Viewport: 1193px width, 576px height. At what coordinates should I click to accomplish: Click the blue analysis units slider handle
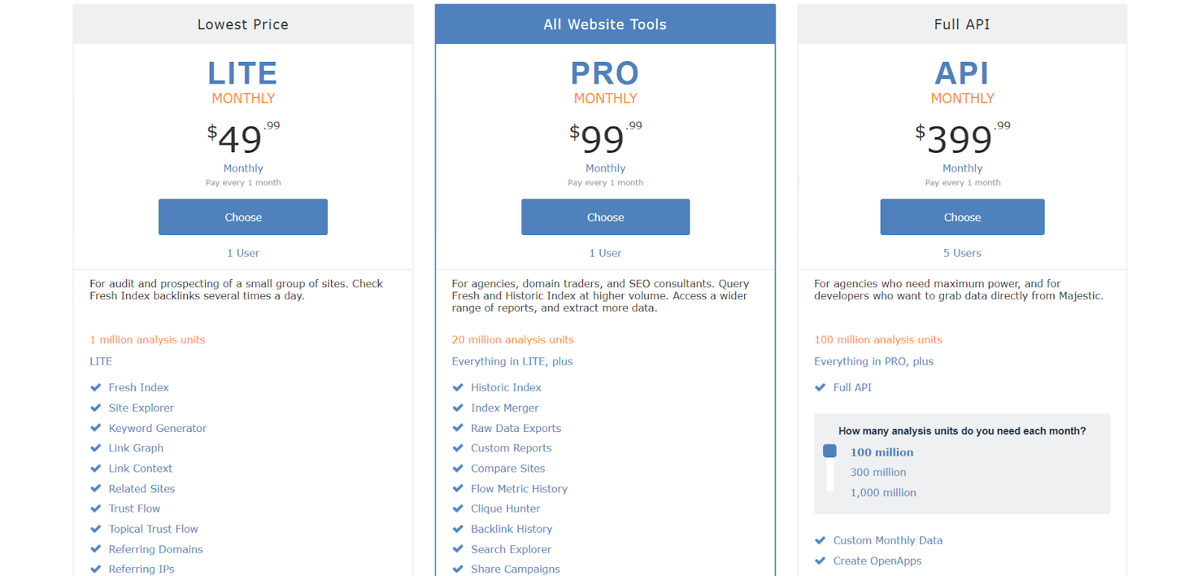coord(830,451)
